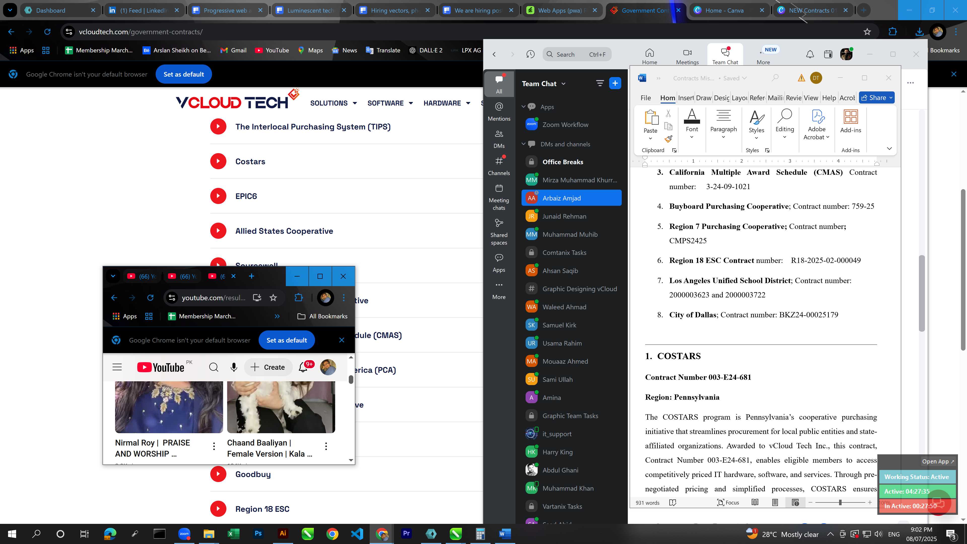
Task: Expand the Region 18 ESC accordion row
Action: click(346, 509)
